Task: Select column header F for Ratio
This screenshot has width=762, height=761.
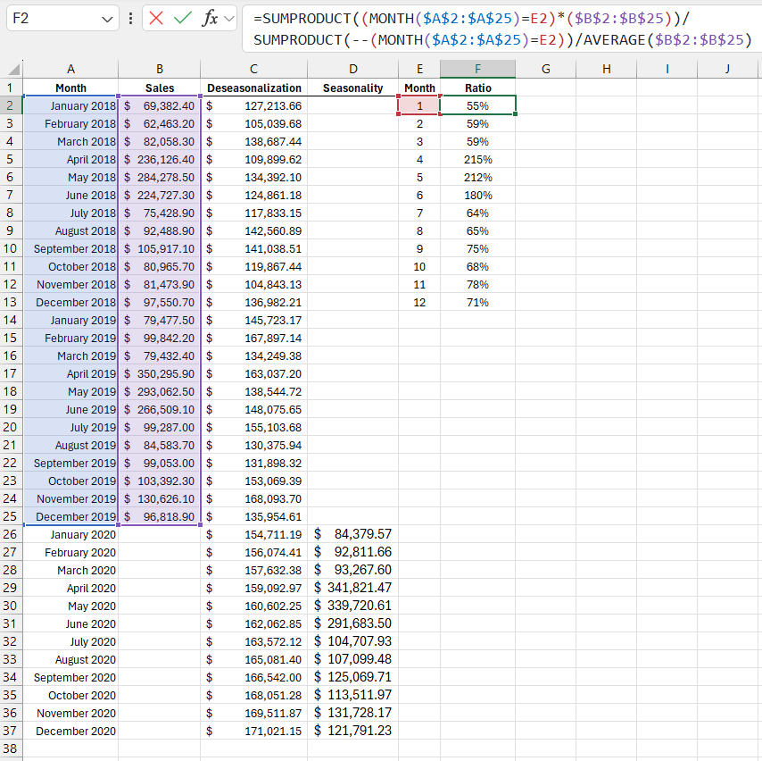Action: (477, 69)
